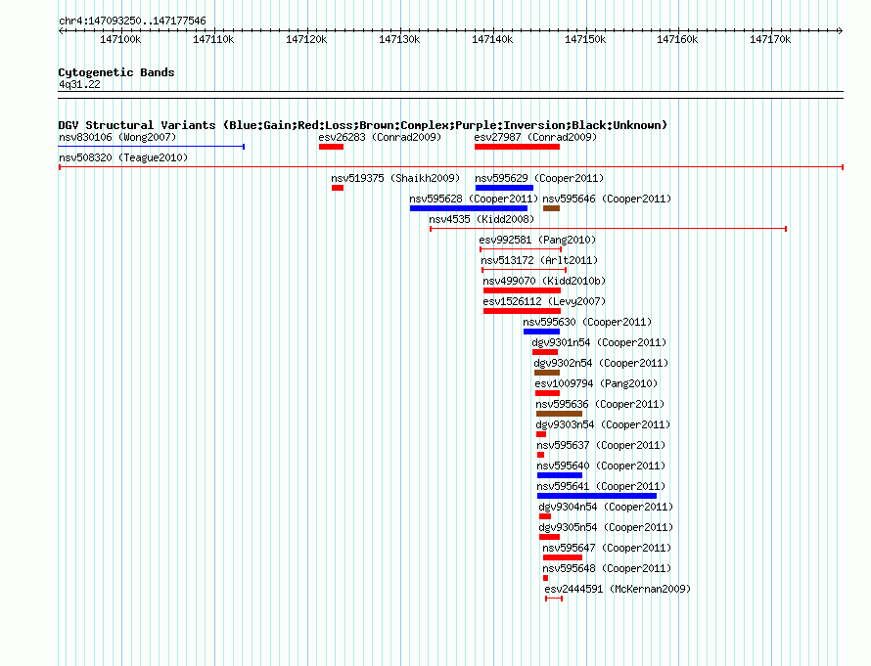The width and height of the screenshot is (871, 666).
Task: Click the nsv513172 (Arlt2011) label
Action: coord(539,260)
